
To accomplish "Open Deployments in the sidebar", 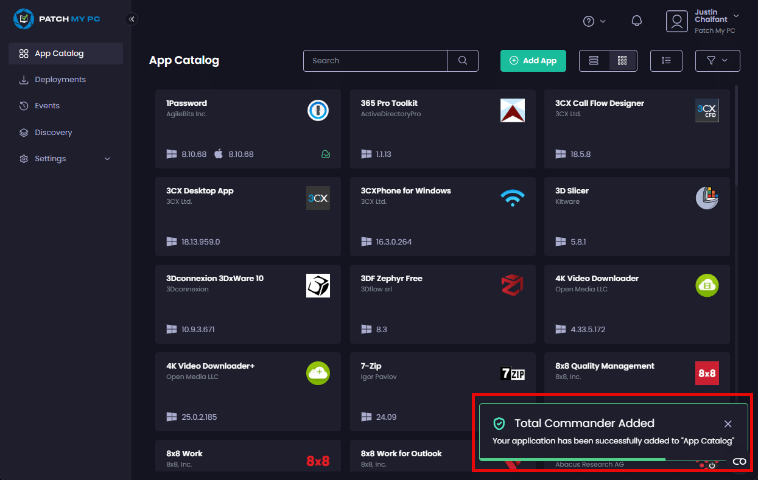I will coord(60,80).
